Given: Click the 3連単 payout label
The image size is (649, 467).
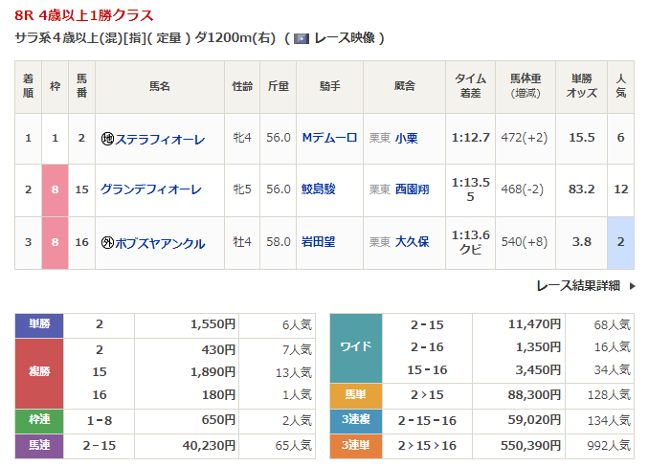Looking at the screenshot, I should [x=356, y=445].
